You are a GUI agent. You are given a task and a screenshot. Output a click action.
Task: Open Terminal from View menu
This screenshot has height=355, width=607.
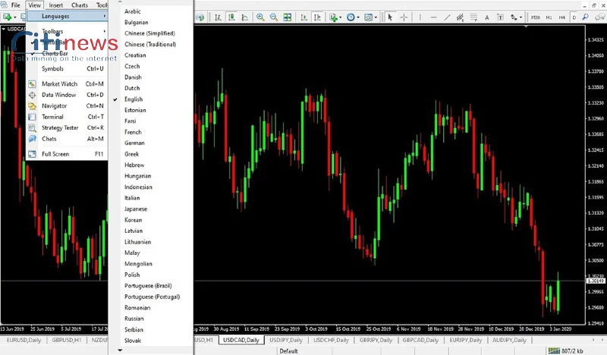tap(67, 117)
